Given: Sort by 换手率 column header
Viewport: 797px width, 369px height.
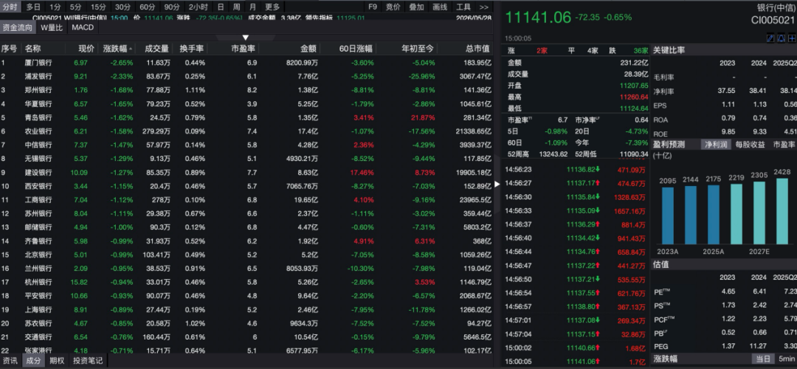Looking at the screenshot, I should click(192, 49).
